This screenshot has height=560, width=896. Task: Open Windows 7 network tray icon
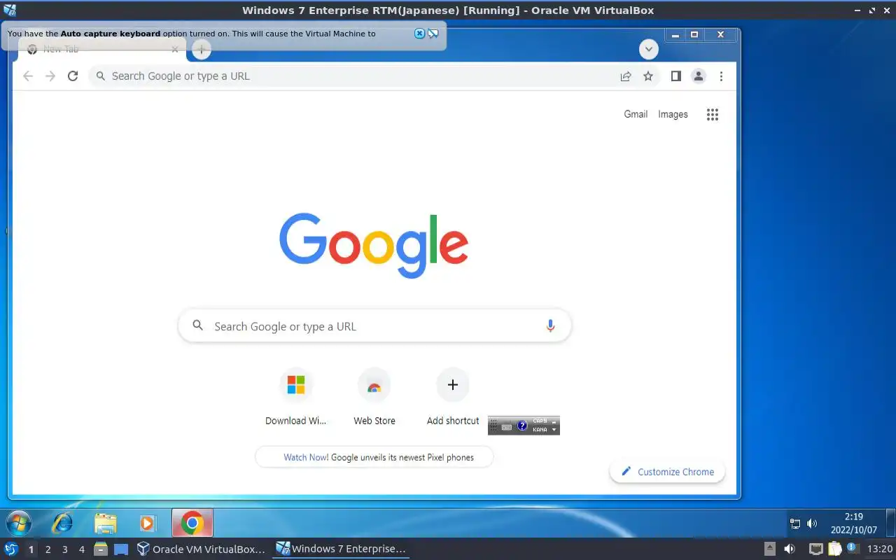click(795, 524)
